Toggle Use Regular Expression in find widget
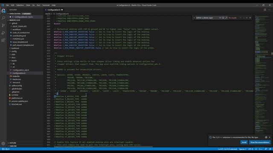This screenshot has height=153, width=273. coord(227,18)
